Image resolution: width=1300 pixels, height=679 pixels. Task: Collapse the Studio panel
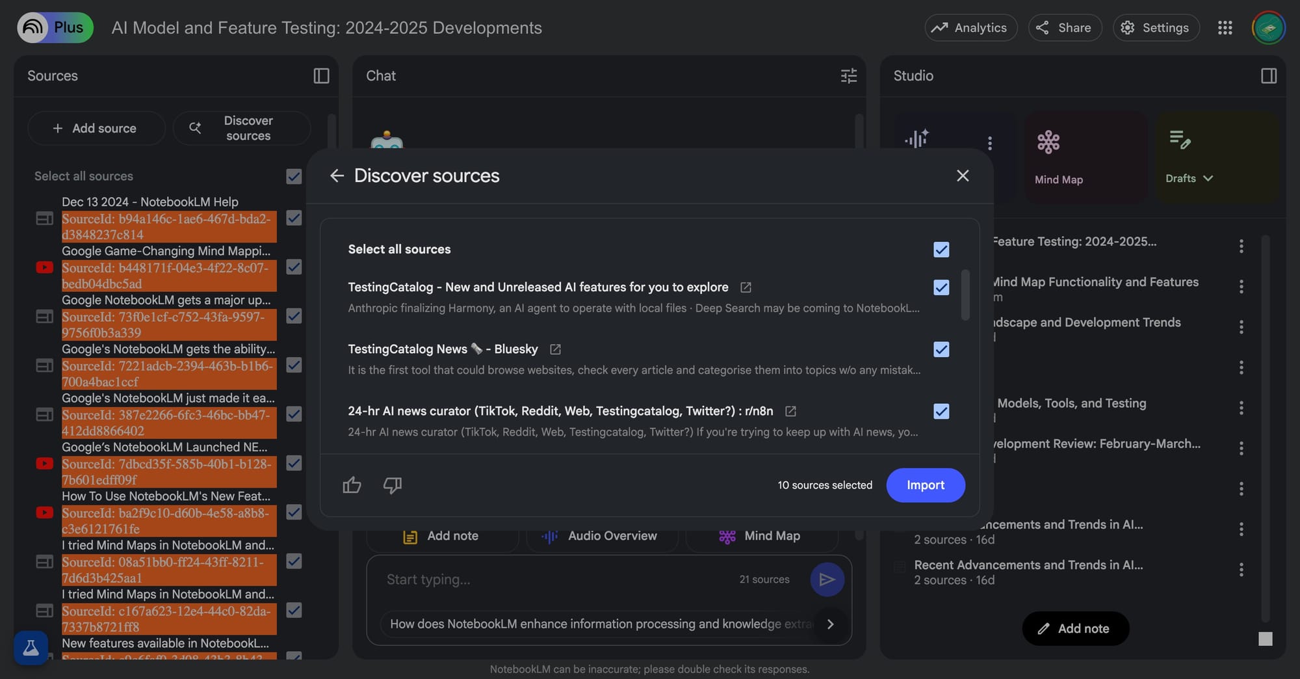1267,76
